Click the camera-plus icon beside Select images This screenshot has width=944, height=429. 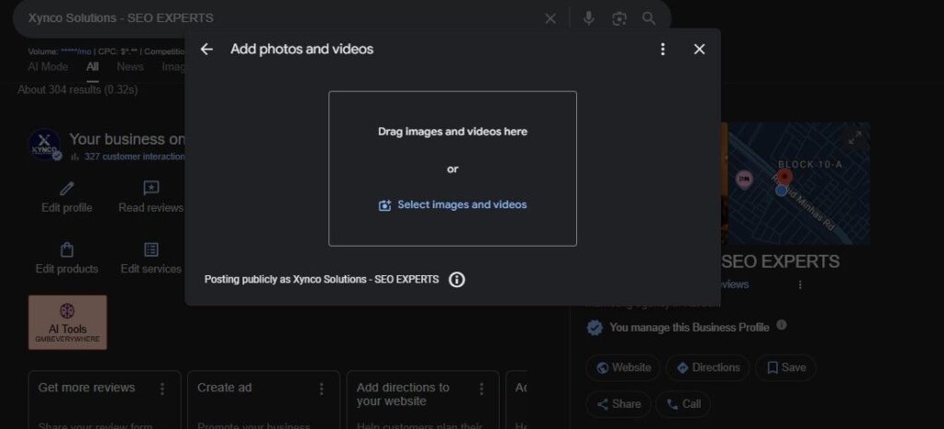coord(384,205)
